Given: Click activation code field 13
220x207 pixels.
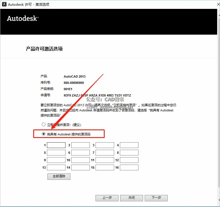Looking at the screenshot, I should (56, 167).
